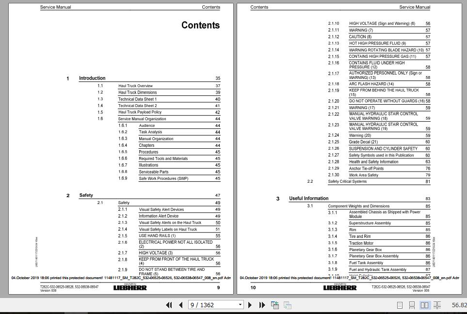Click the Liebherr logo on page 10
Screen dimensions: 467x314
click(x=340, y=288)
